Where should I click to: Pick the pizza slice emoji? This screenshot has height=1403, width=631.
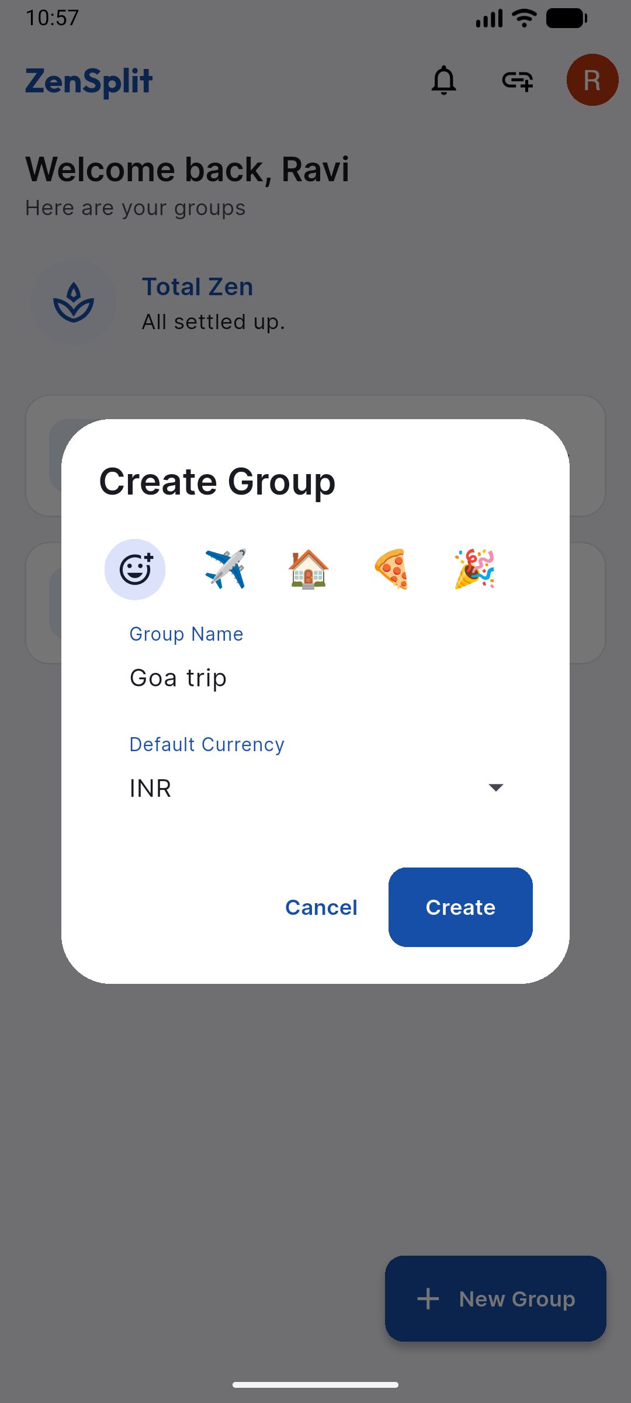391,569
